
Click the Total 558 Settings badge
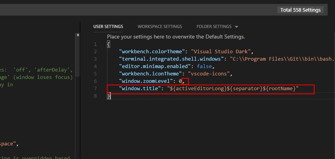click(x=300, y=10)
